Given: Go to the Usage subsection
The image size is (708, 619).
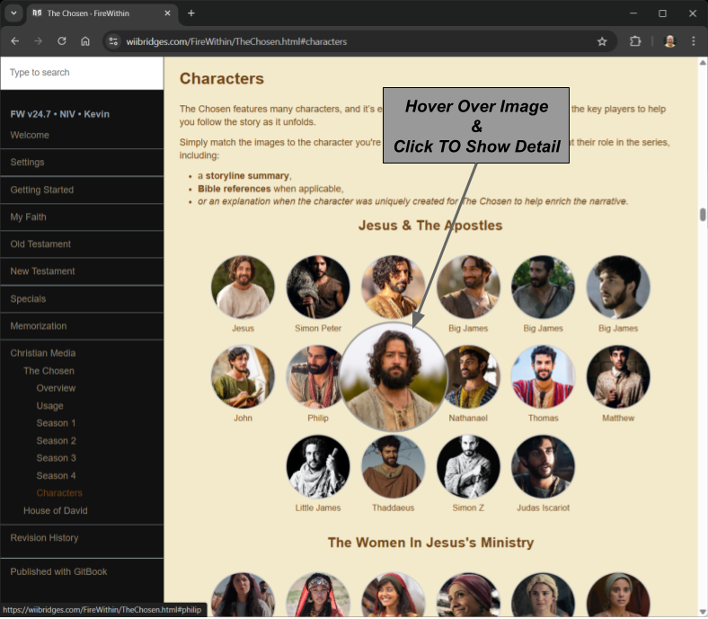Looking at the screenshot, I should [49, 406].
